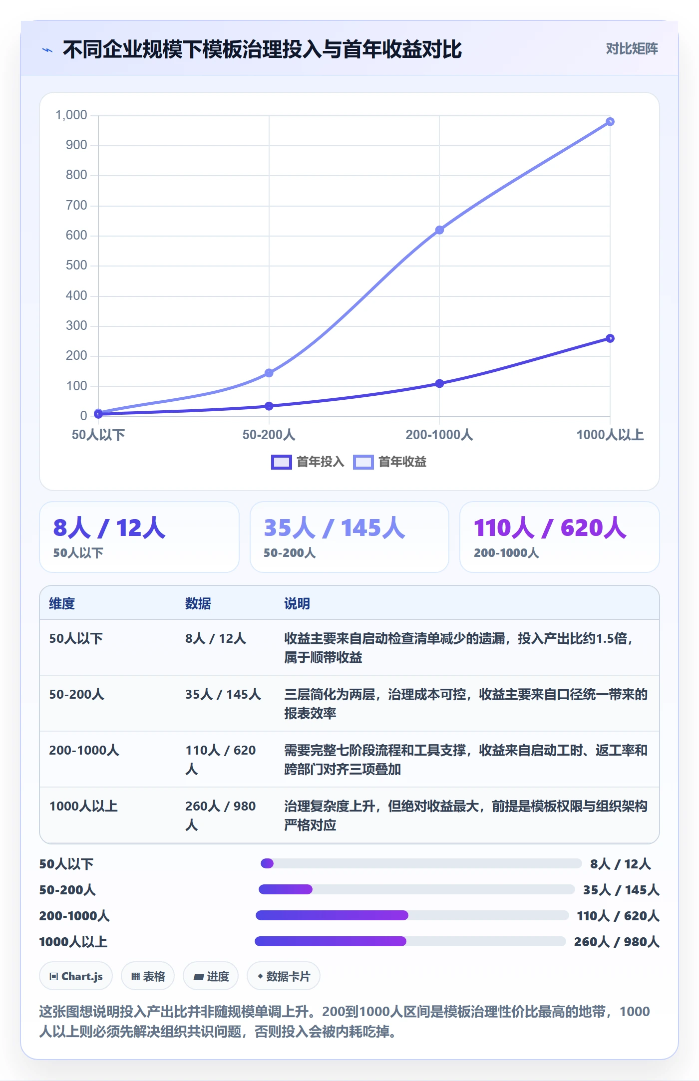699x1081 pixels.
Task: Select the 8人 / 12人 data card
Action: tap(139, 537)
